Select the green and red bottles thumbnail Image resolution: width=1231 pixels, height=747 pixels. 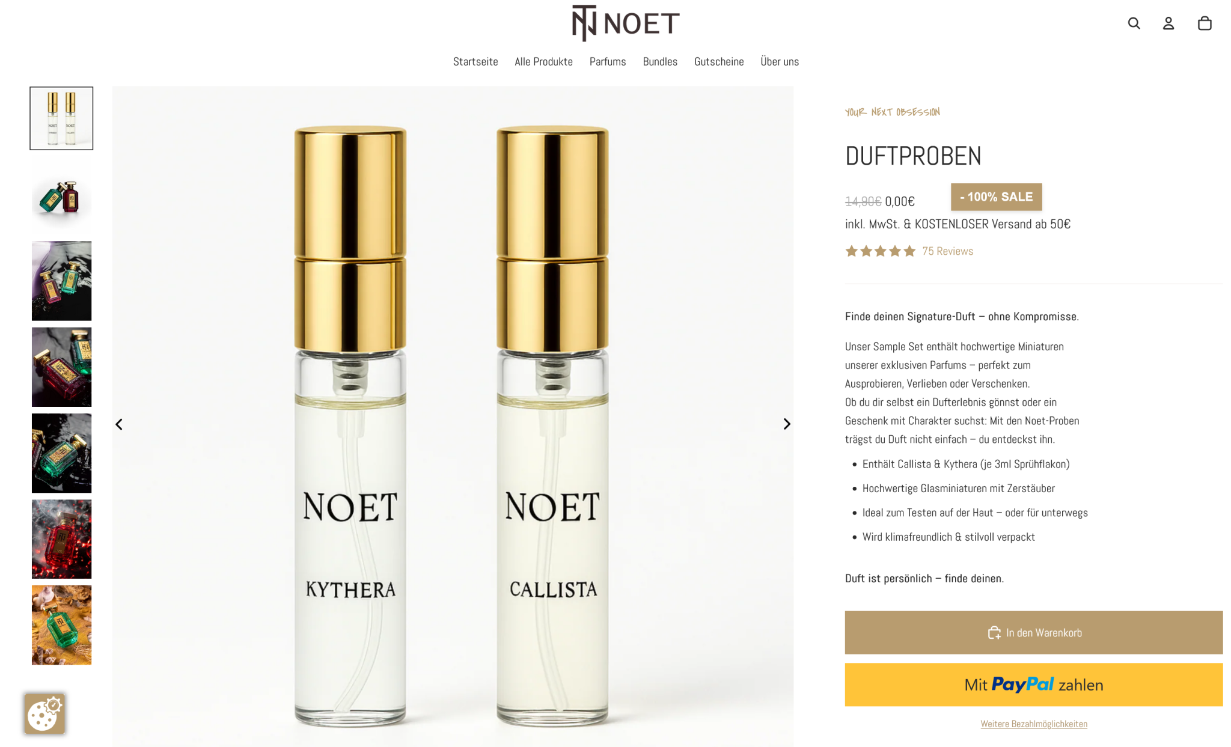(x=61, y=195)
